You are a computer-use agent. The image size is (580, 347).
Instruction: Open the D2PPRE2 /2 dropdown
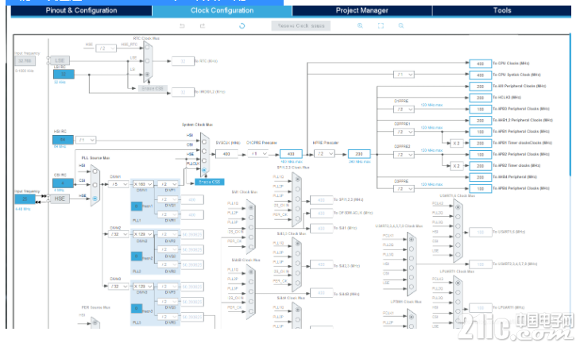tap(404, 155)
